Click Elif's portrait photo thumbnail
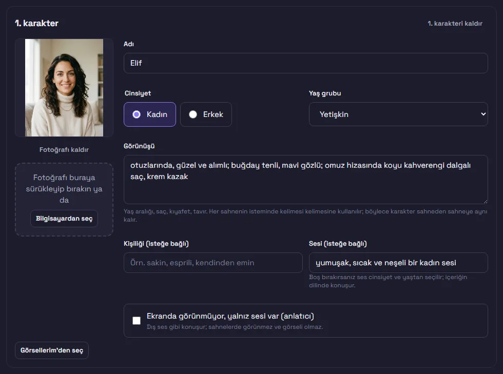The width and height of the screenshot is (503, 374). (64, 88)
